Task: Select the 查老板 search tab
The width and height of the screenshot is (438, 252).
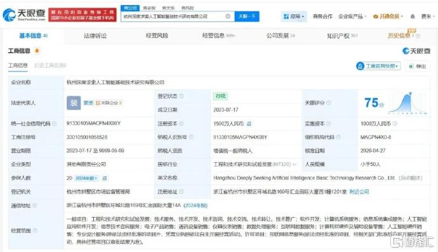Action: (x=149, y=8)
